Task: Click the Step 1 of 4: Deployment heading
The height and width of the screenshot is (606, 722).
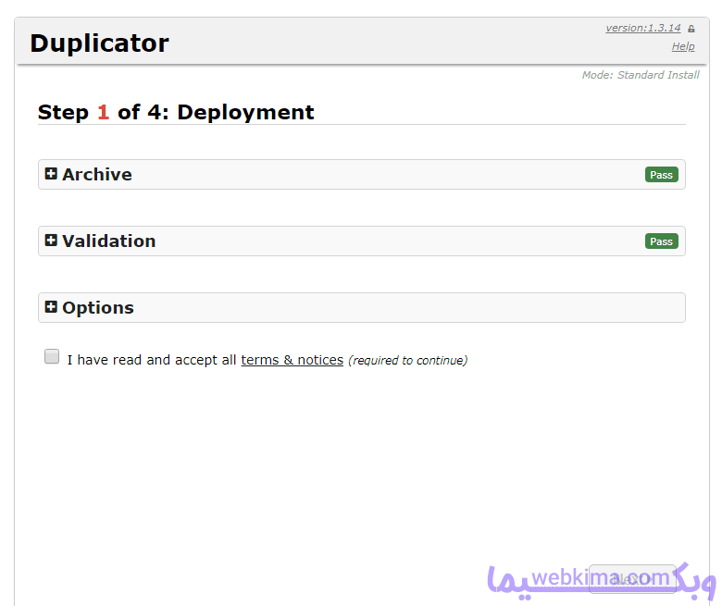Action: click(176, 112)
